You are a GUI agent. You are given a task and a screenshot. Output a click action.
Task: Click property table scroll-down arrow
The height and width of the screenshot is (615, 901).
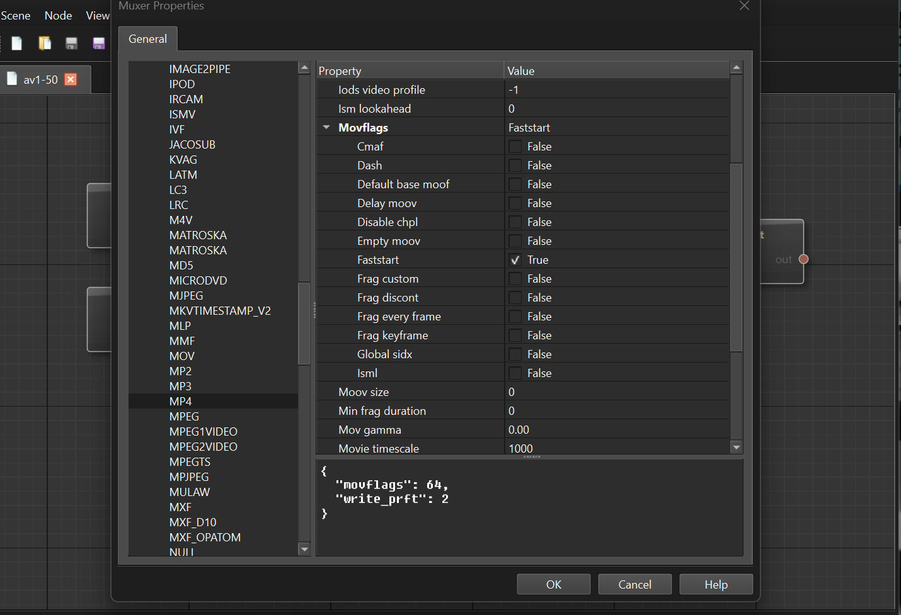coord(736,447)
